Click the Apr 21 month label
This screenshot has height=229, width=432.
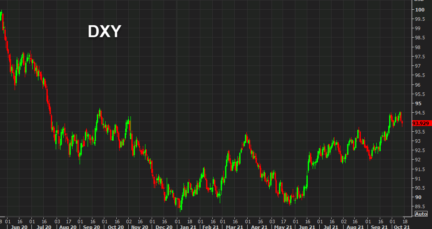[x=259, y=227]
